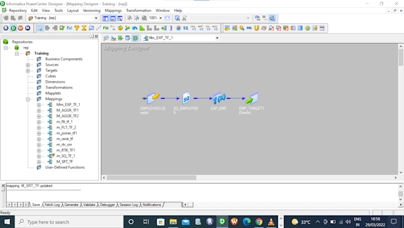Select the m_rank_tf mapping in tree
The height and width of the screenshot is (228, 404).
coord(64,139)
